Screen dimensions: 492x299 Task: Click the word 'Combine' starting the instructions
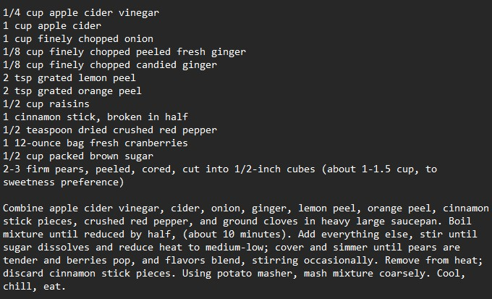tap(23, 209)
